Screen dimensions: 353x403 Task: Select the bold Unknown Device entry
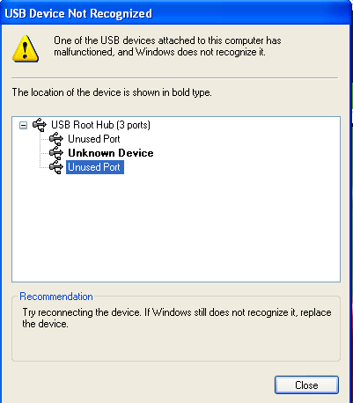coord(111,153)
